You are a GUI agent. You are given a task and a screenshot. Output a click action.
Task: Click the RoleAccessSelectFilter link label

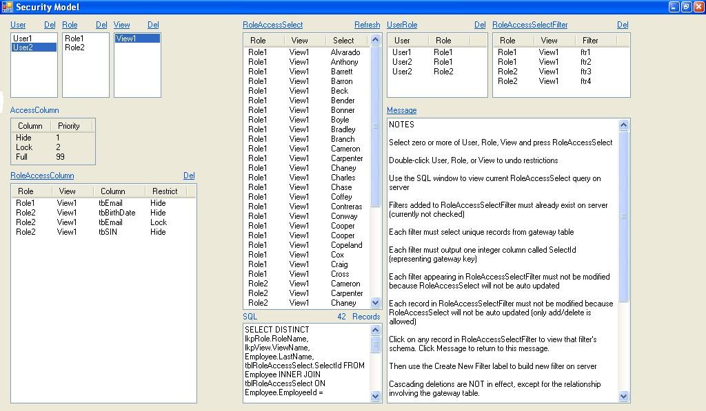pyautogui.click(x=529, y=25)
